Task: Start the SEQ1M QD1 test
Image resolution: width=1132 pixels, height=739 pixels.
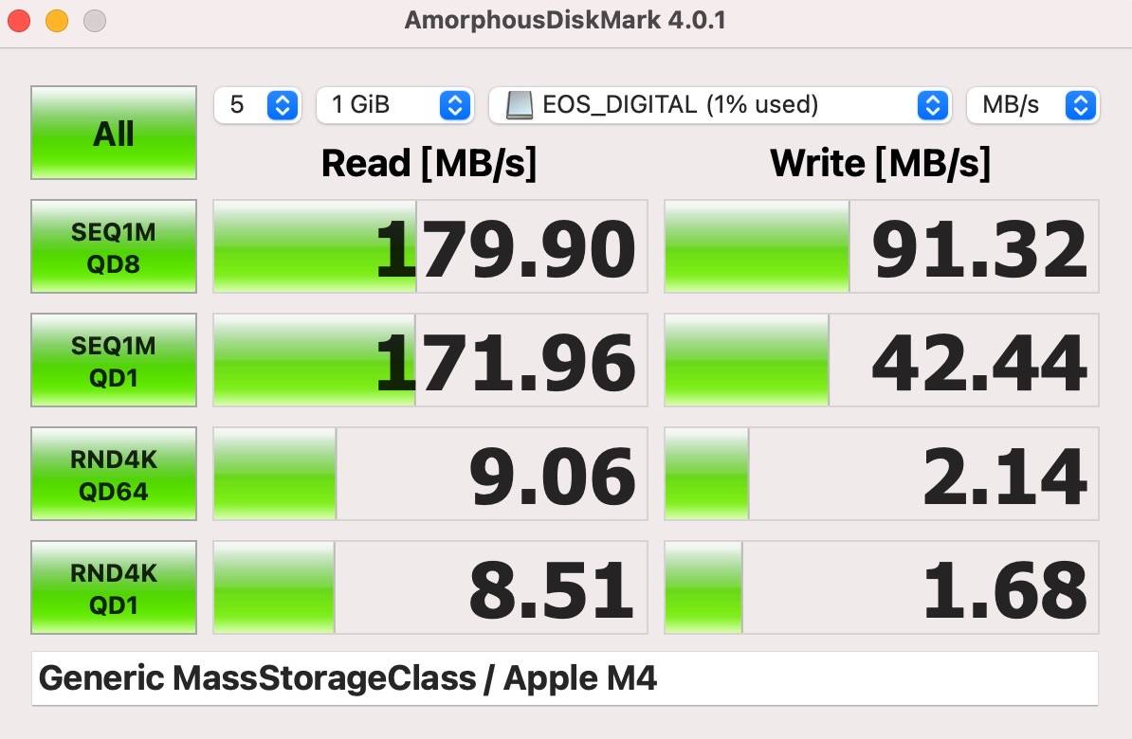Action: point(114,360)
